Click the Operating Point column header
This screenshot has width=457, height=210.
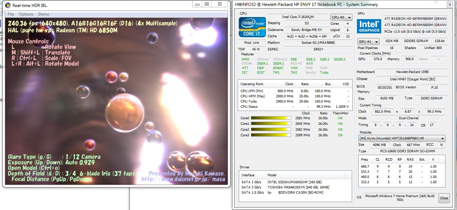[x=256, y=84]
